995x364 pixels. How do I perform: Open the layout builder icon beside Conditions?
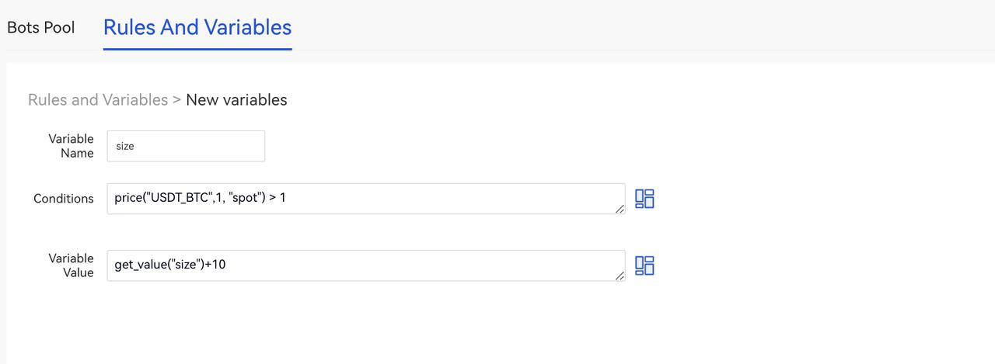point(644,199)
